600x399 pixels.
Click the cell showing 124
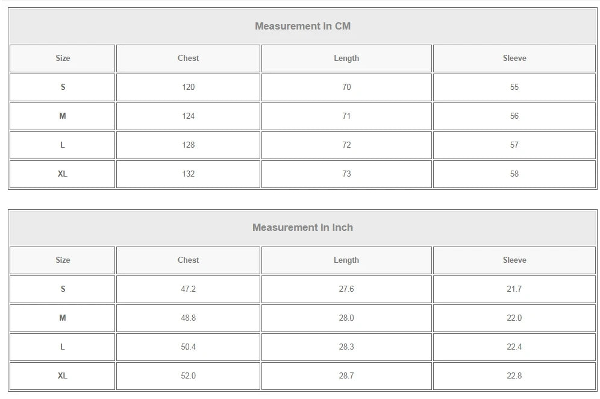[x=188, y=116]
